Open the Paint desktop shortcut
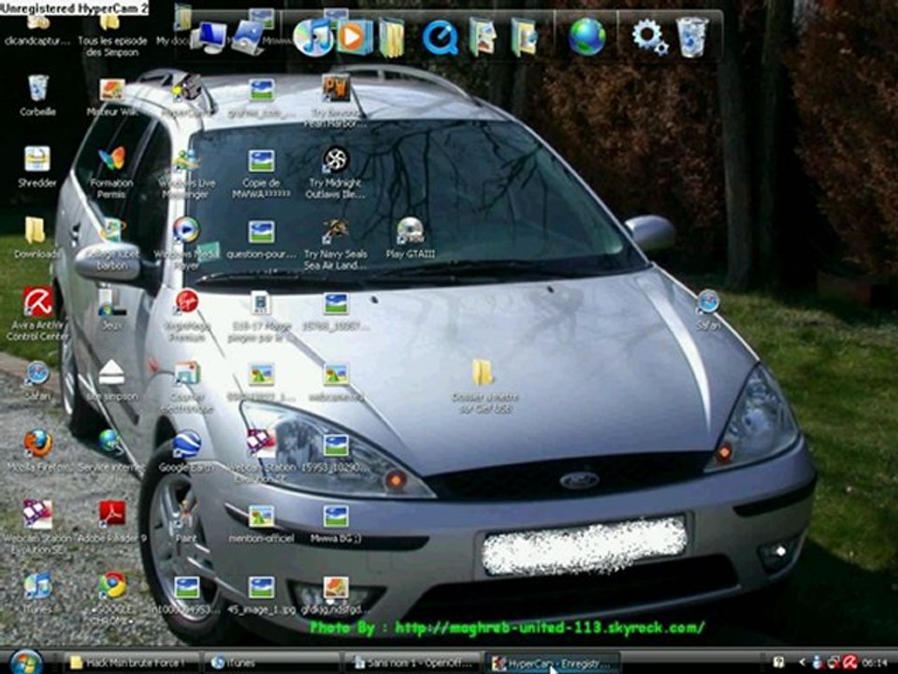The width and height of the screenshot is (898, 674). pos(187,521)
